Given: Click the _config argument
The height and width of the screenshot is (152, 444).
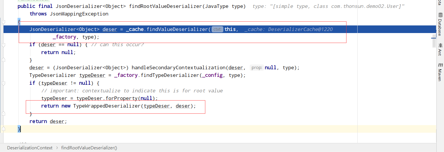Looking at the screenshot, I should point(212,75).
